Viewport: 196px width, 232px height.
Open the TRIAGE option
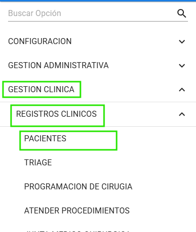[x=38, y=162]
